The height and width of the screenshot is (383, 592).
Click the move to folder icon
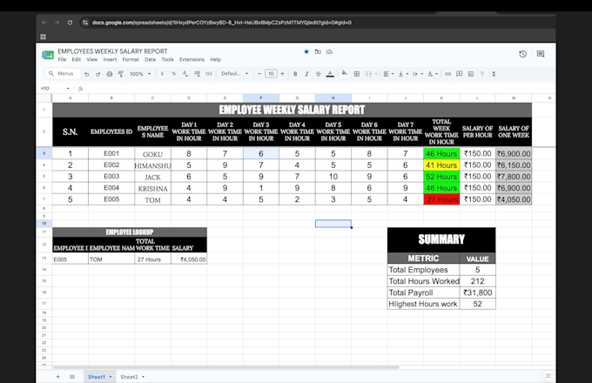pyautogui.click(x=318, y=51)
